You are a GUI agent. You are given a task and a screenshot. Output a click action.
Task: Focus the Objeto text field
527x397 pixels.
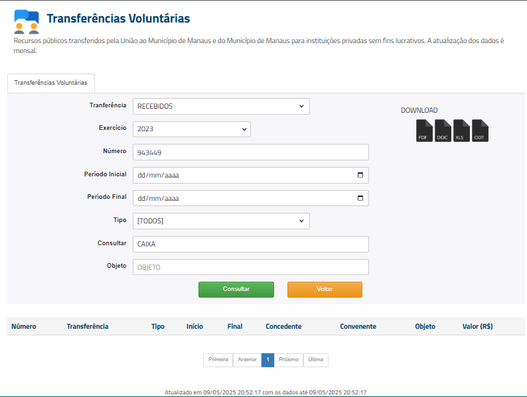251,267
